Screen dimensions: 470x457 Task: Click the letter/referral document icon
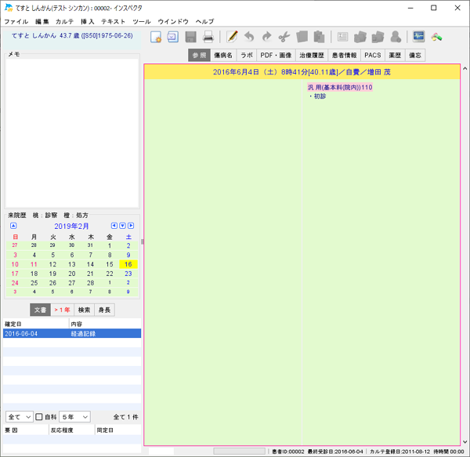pos(173,37)
